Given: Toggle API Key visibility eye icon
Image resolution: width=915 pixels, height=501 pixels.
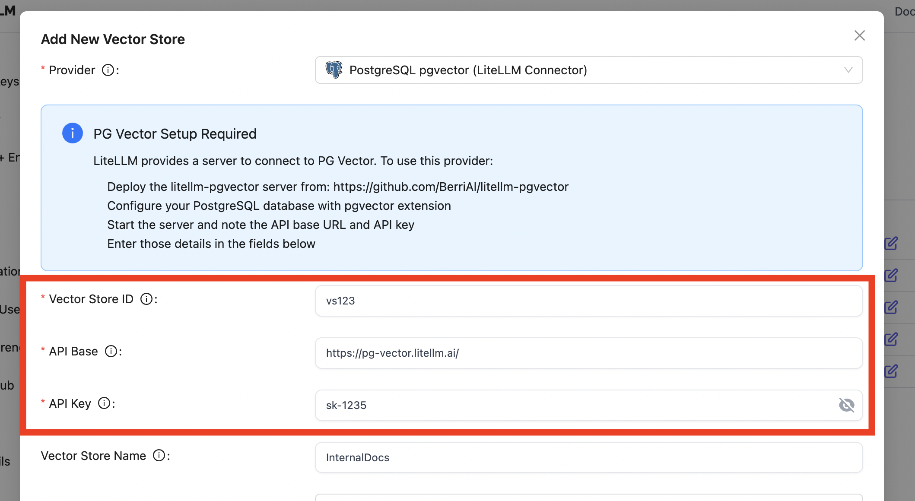Looking at the screenshot, I should point(846,405).
